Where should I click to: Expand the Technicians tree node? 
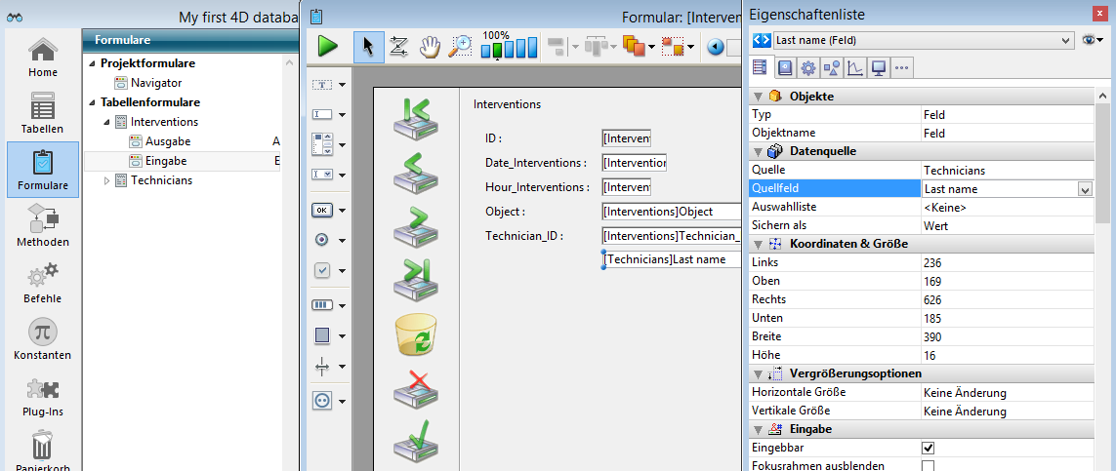pos(107,180)
